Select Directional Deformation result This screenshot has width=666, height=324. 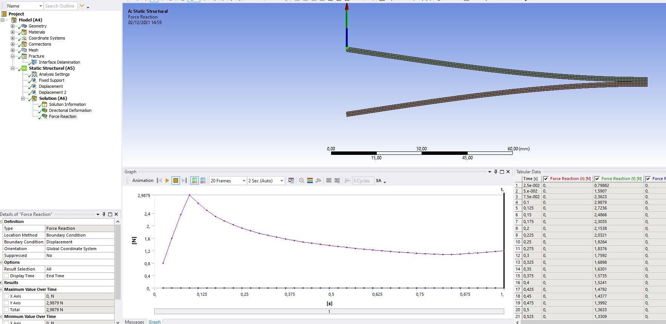[70, 110]
